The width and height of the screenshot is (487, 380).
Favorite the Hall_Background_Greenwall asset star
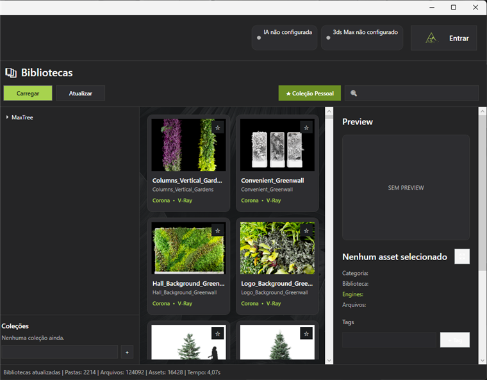pyautogui.click(x=218, y=231)
